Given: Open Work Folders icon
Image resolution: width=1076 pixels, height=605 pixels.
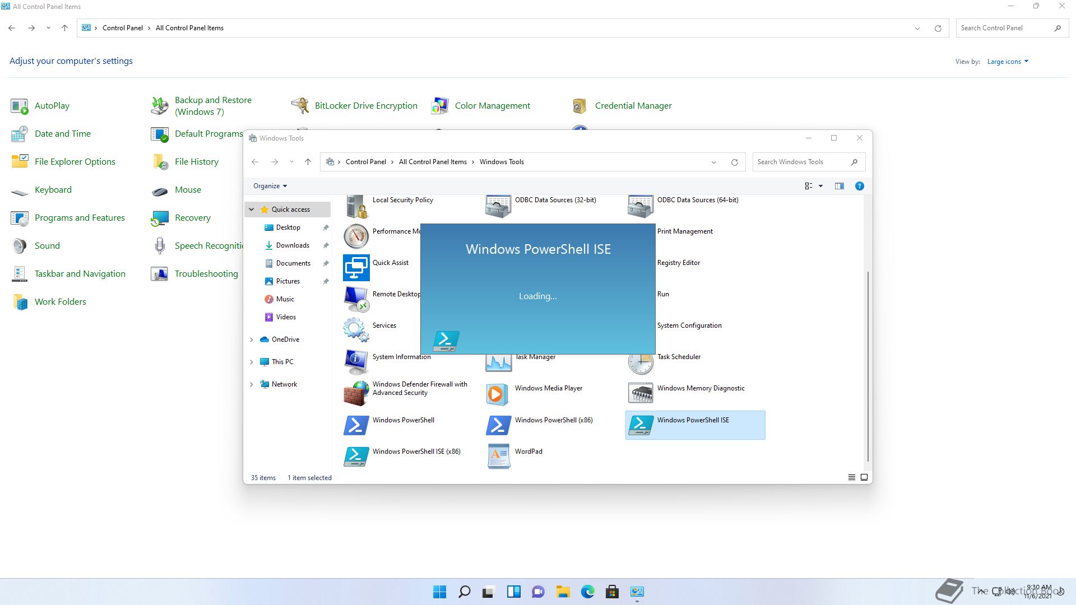Looking at the screenshot, I should point(20,302).
